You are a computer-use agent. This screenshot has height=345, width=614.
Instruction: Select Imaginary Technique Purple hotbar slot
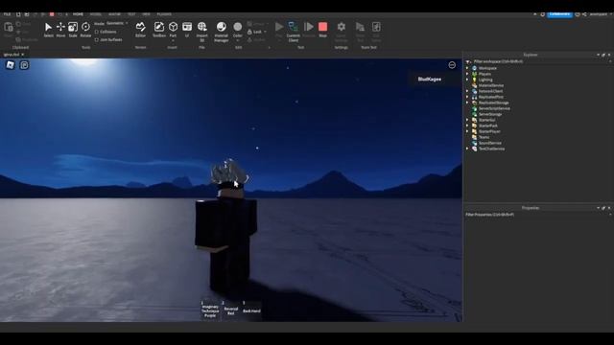[x=210, y=310]
